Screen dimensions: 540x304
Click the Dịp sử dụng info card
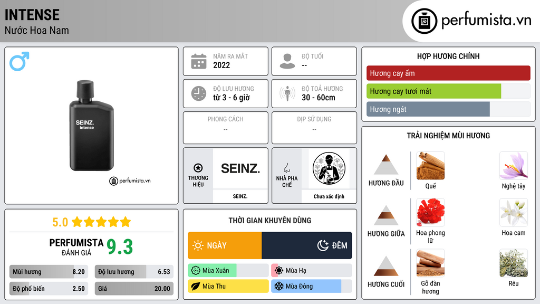(314, 128)
